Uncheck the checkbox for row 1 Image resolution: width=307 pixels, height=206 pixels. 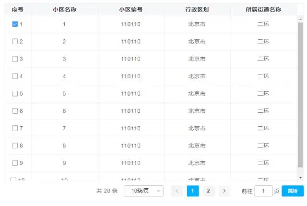(x=14, y=24)
